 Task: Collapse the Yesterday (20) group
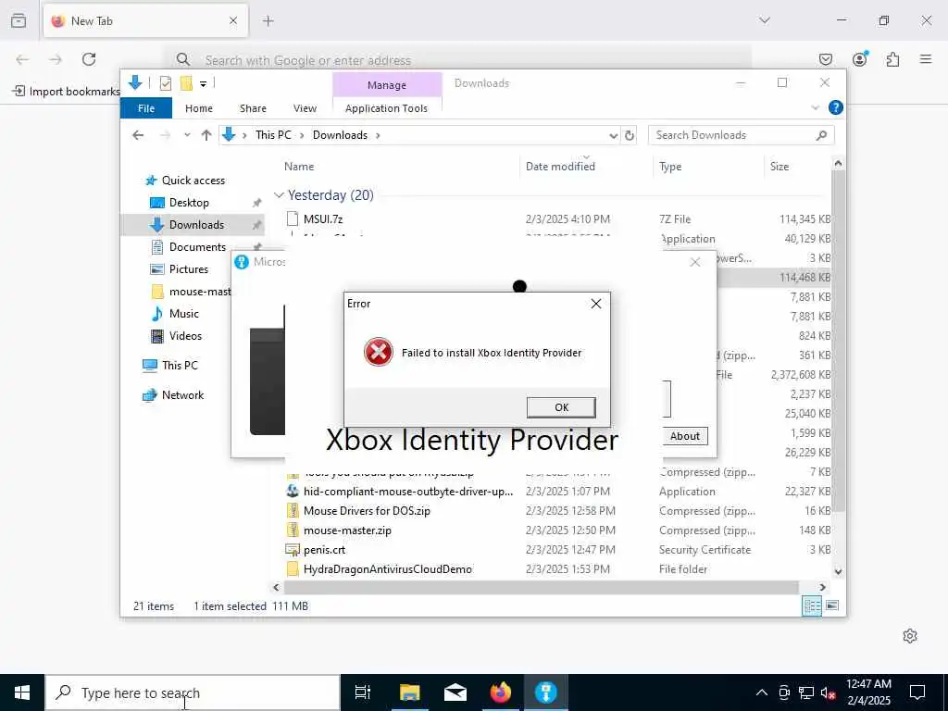[279, 195]
